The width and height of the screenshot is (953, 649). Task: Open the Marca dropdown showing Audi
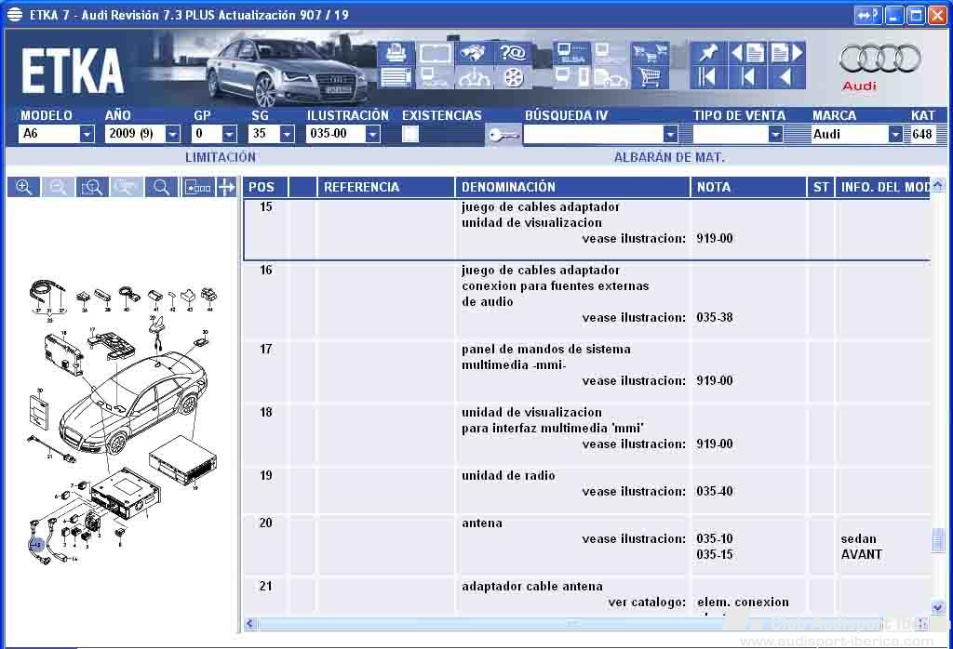(x=895, y=134)
